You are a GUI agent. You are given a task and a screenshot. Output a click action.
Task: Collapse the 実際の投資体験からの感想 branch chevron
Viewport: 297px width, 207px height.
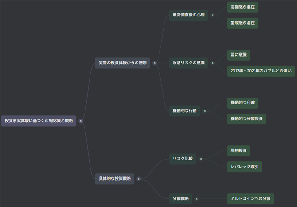[154, 63]
